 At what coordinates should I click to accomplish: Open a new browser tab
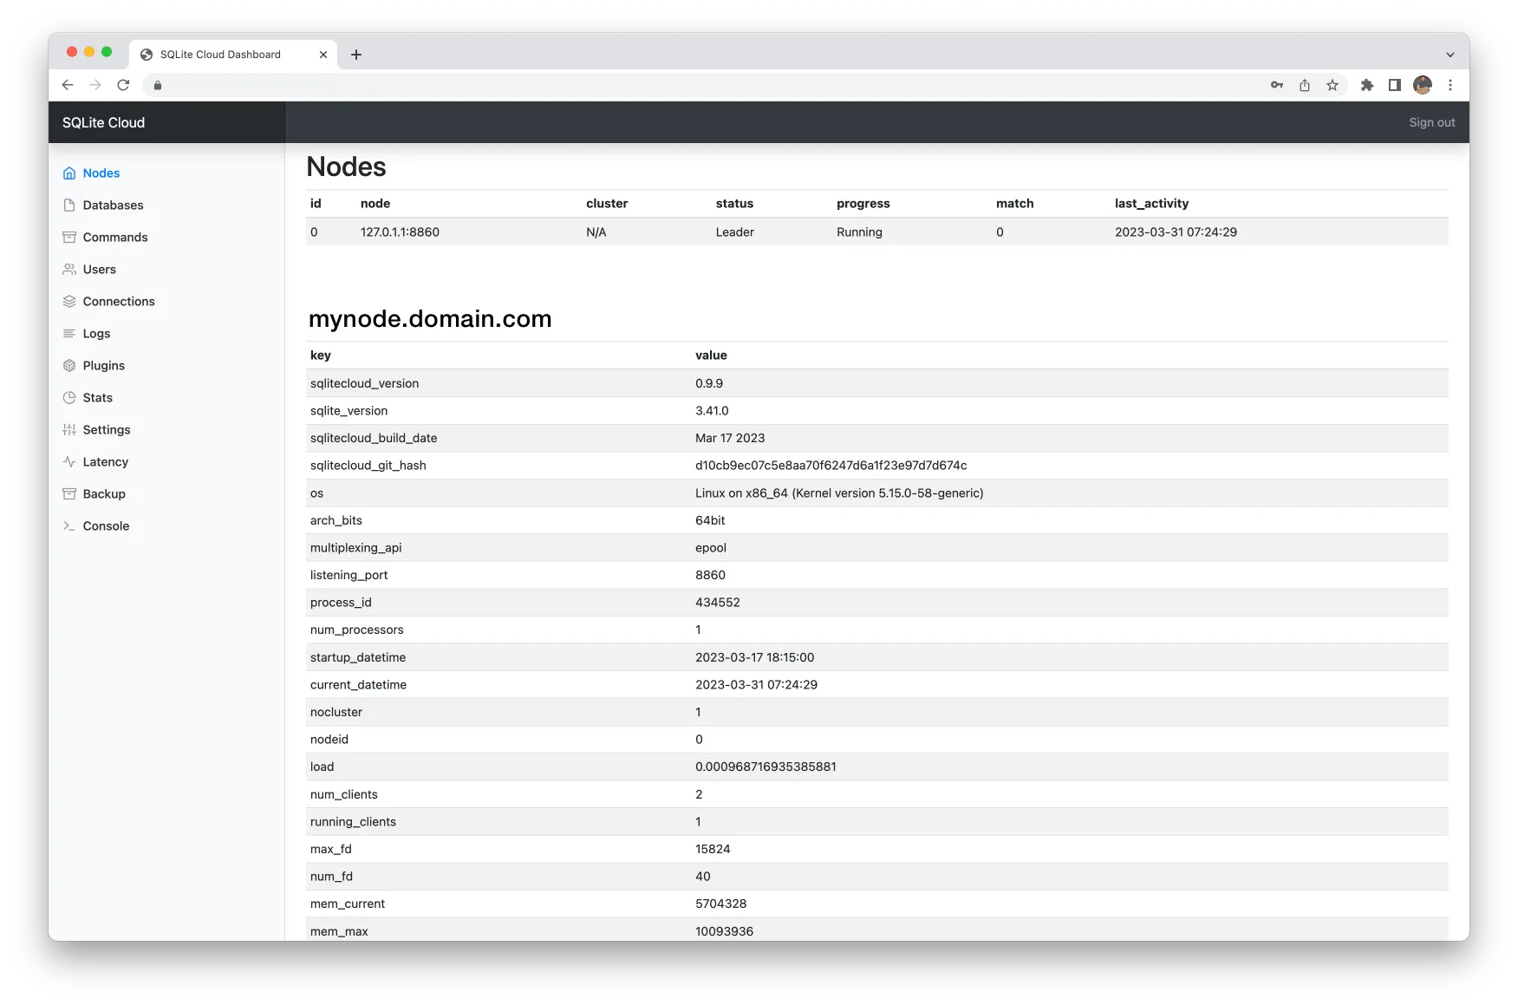356,54
